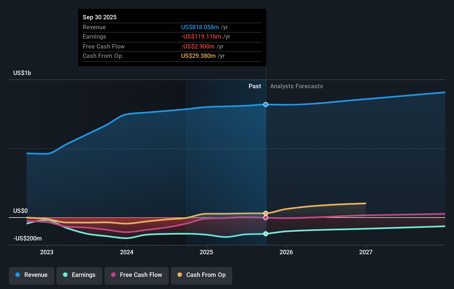Open the Past period section of chart
The image size is (454, 289).
[255, 86]
